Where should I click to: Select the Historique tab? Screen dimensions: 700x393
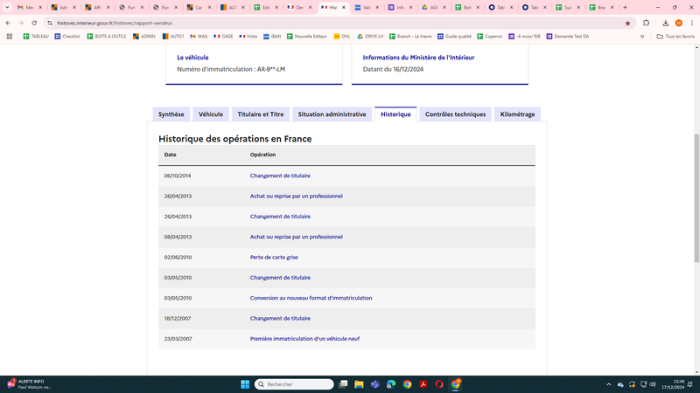point(395,114)
